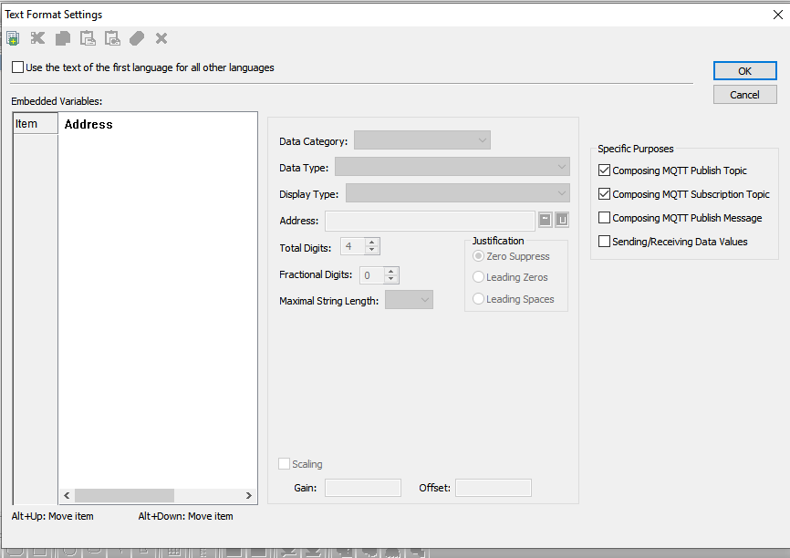Enable use first language text for all languages
Image resolution: width=790 pixels, height=558 pixels.
coord(17,67)
